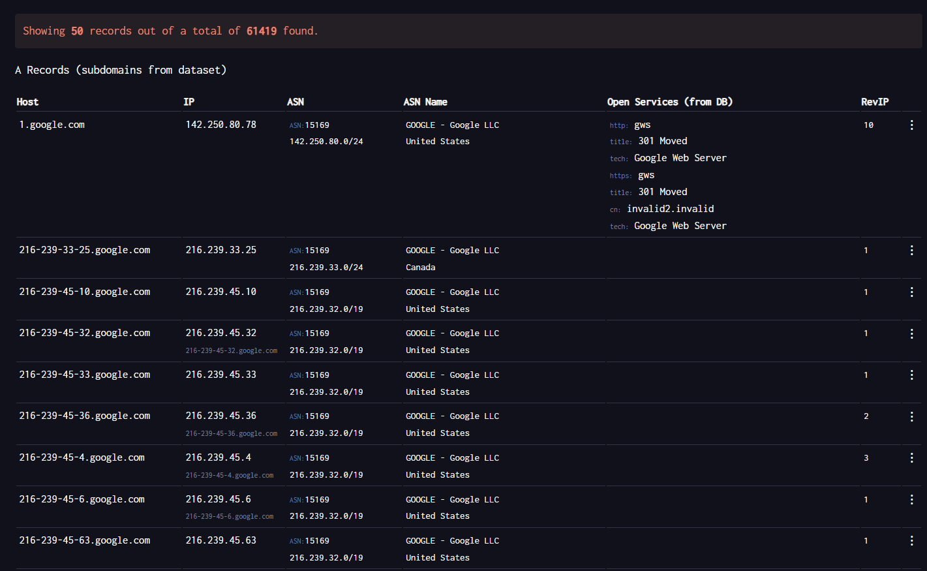Open the three-dot menu for 216-239-45-36.google.com
927x571 pixels.
(x=911, y=416)
